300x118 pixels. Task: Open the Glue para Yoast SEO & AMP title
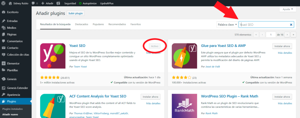tap(224, 46)
